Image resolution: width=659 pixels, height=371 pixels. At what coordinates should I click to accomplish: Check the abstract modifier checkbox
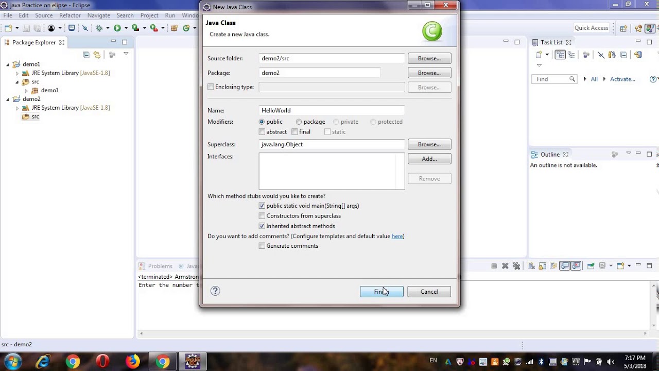coord(262,132)
